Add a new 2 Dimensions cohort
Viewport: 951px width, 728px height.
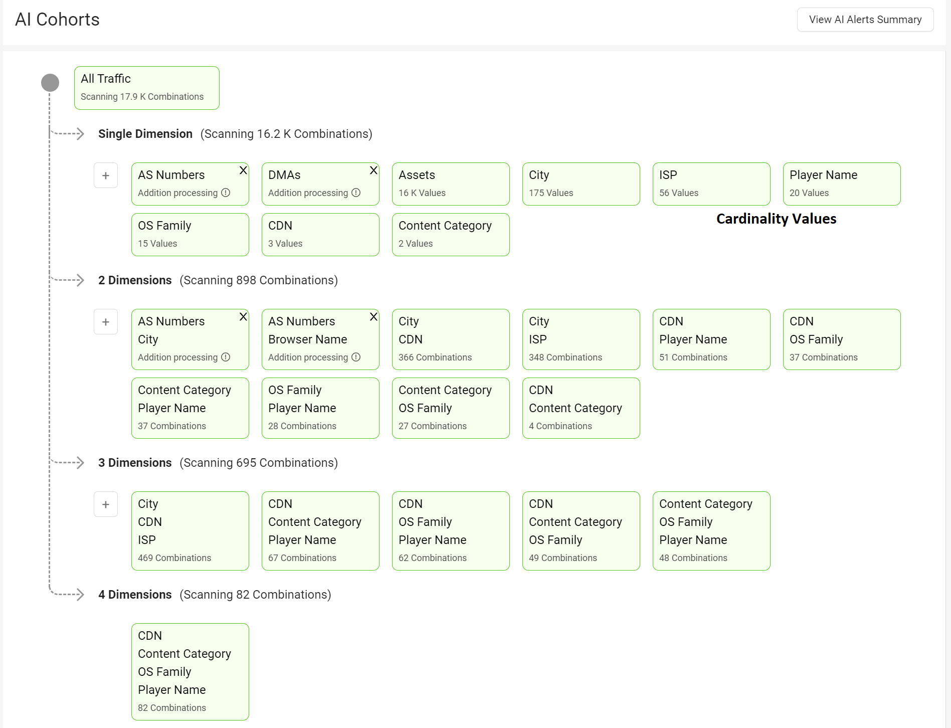point(106,322)
